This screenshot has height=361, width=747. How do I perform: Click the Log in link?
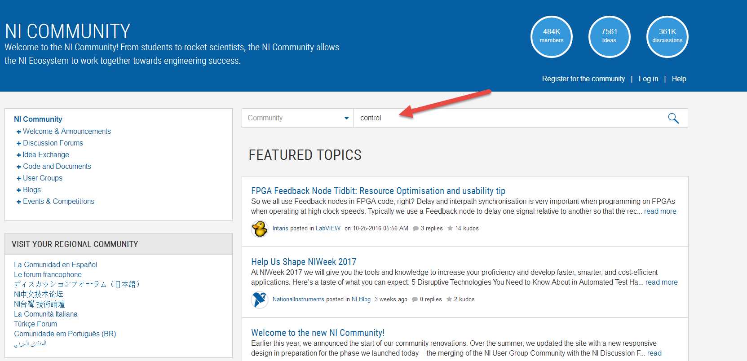coord(648,79)
